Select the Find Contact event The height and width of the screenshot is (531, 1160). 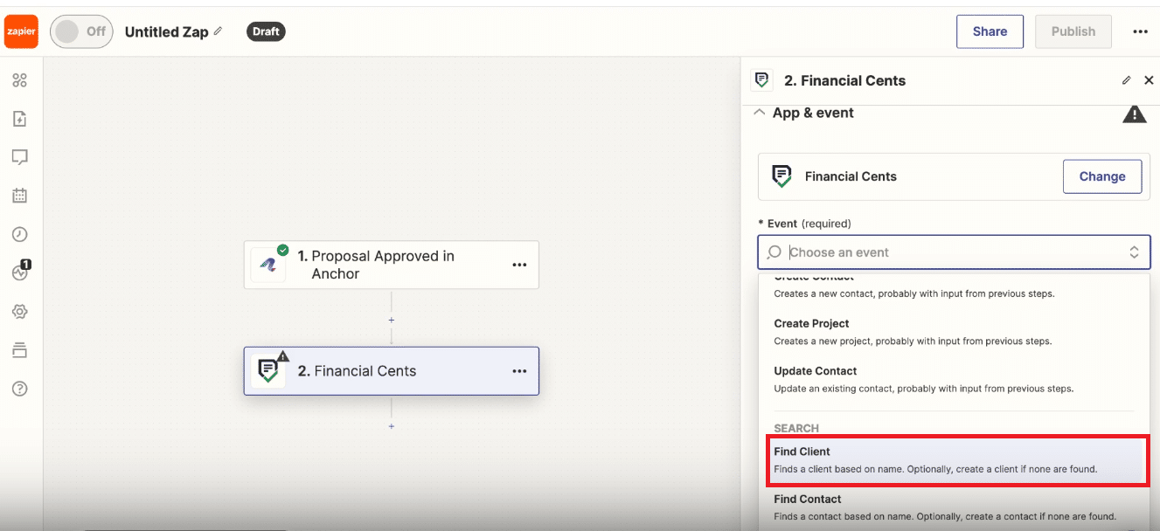tap(954, 507)
